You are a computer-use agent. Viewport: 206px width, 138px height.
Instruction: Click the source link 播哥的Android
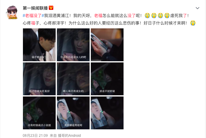coord(69,136)
